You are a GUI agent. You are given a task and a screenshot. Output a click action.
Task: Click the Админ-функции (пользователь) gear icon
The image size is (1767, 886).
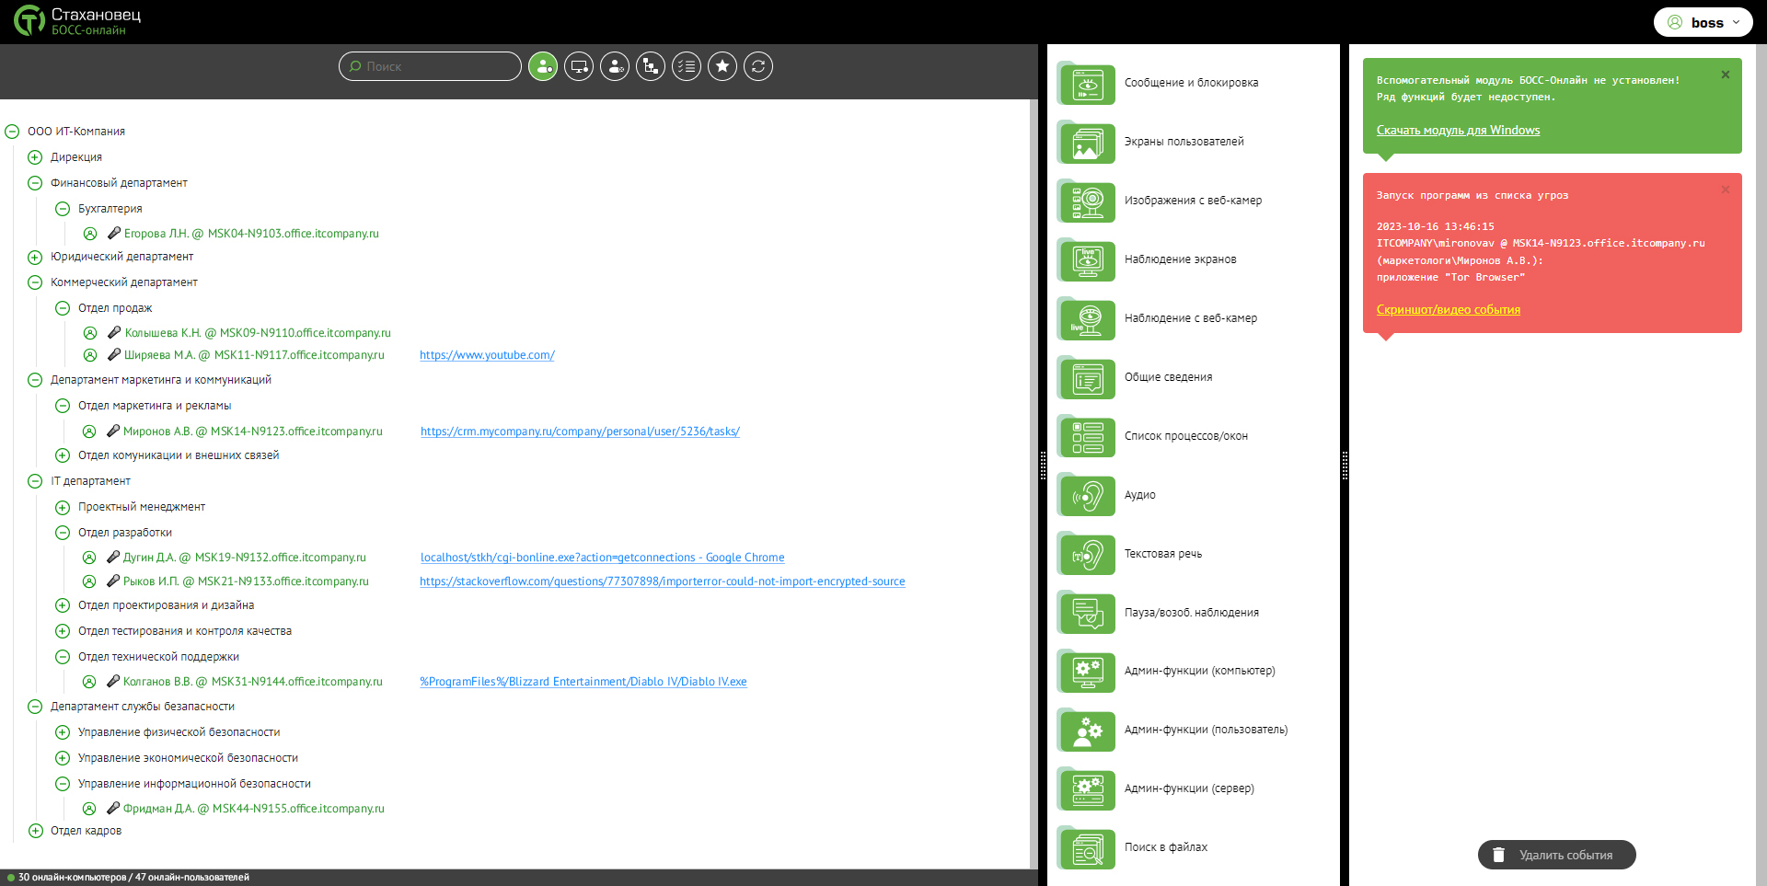pos(1087,731)
